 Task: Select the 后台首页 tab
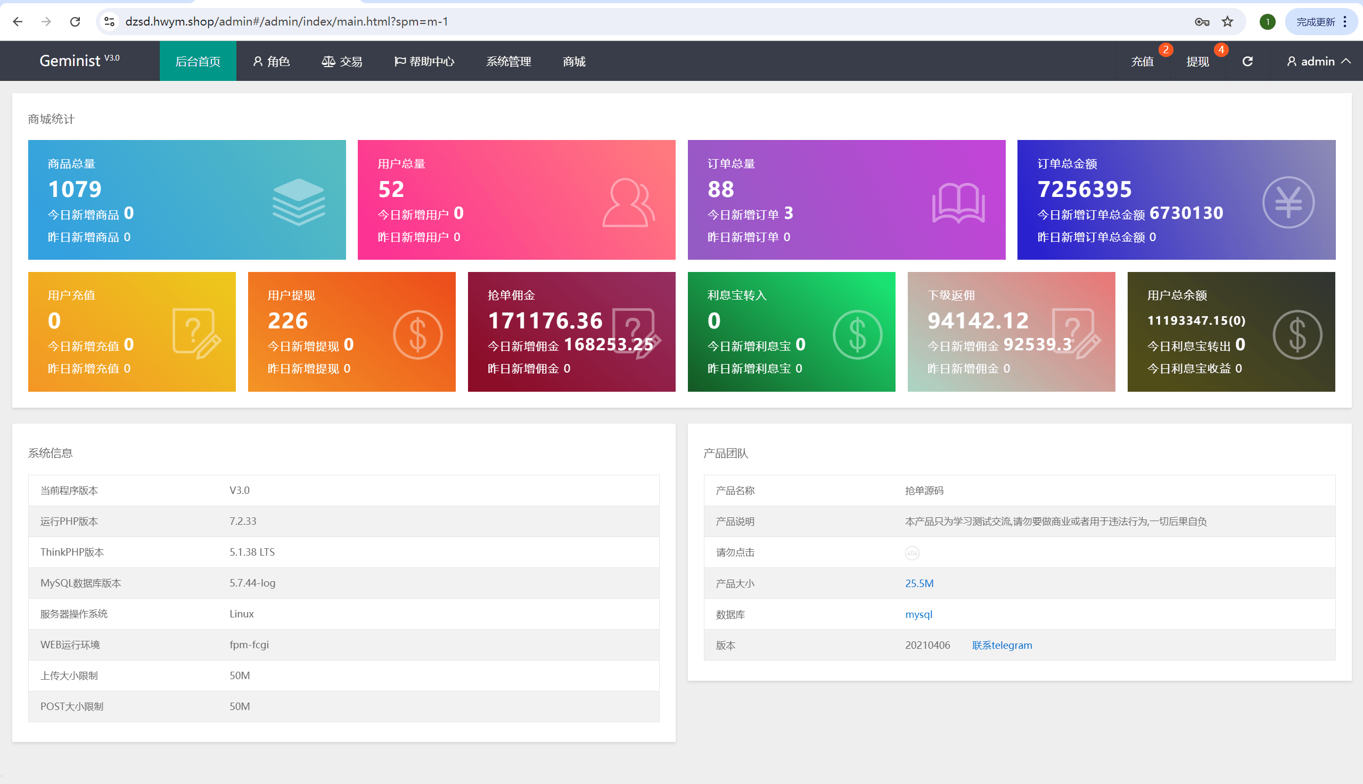pyautogui.click(x=198, y=61)
